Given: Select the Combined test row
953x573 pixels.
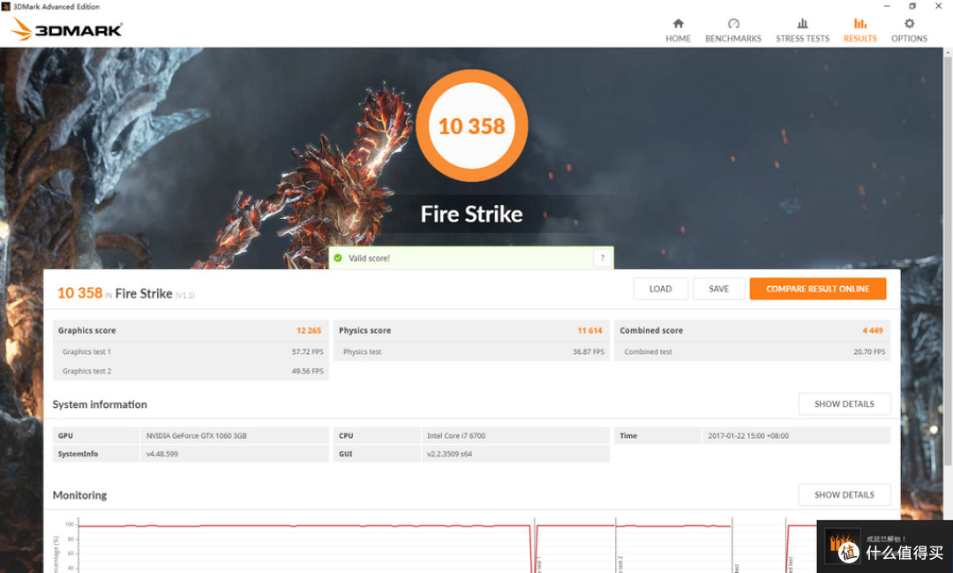Looking at the screenshot, I should click(753, 351).
